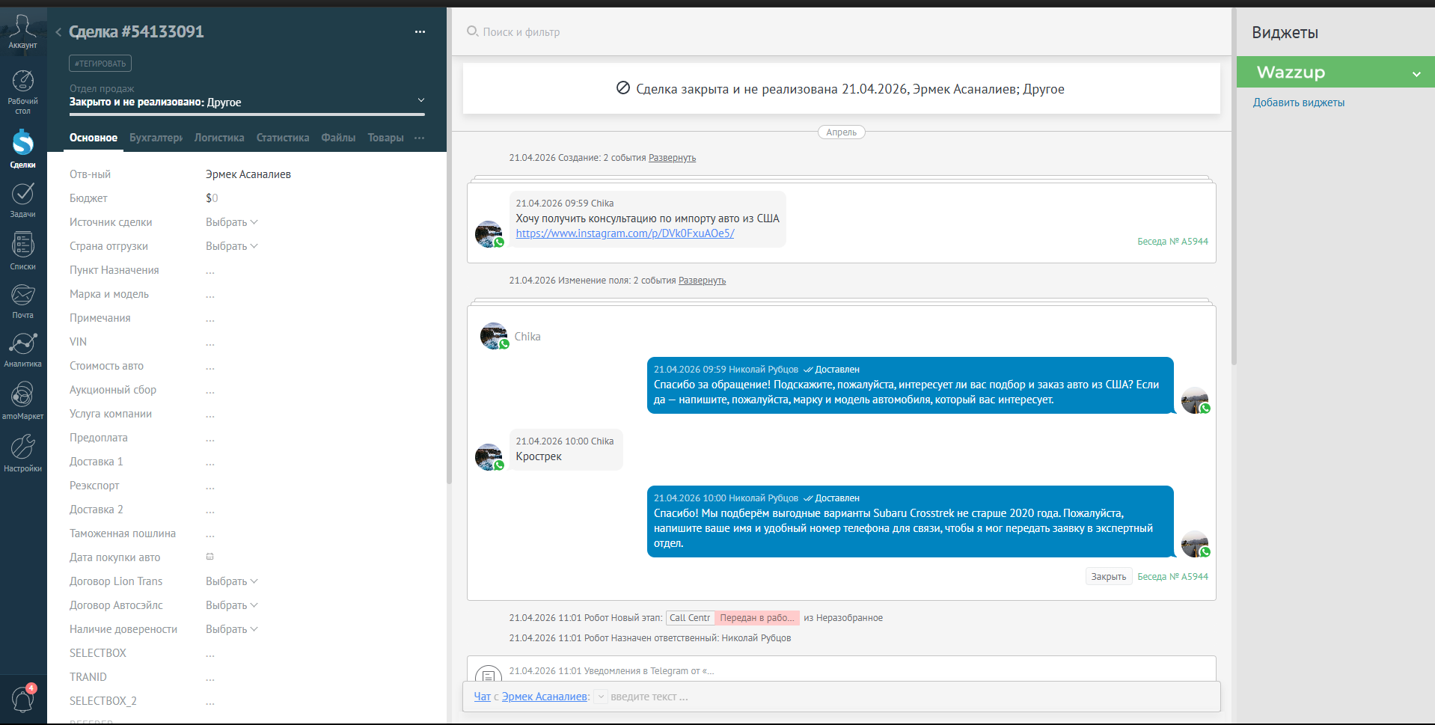1435x725 pixels.
Task: Open the Задачи section
Action: 22,200
